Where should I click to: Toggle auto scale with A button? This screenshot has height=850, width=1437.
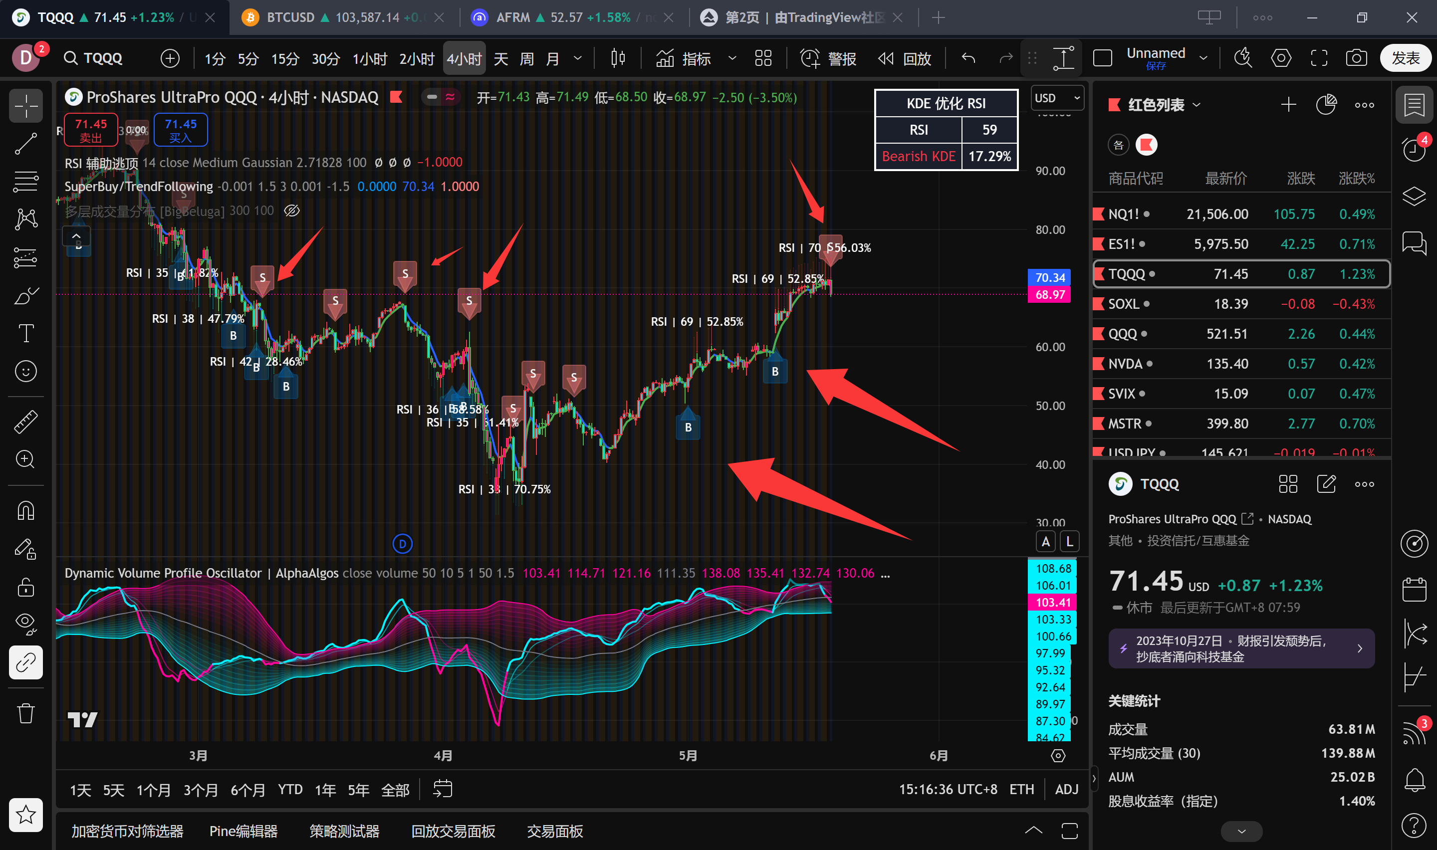tap(1046, 541)
